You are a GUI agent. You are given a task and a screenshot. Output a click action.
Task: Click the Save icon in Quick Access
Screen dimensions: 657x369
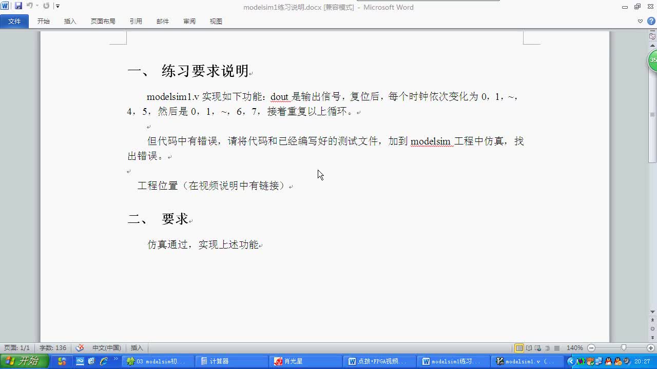coord(18,6)
